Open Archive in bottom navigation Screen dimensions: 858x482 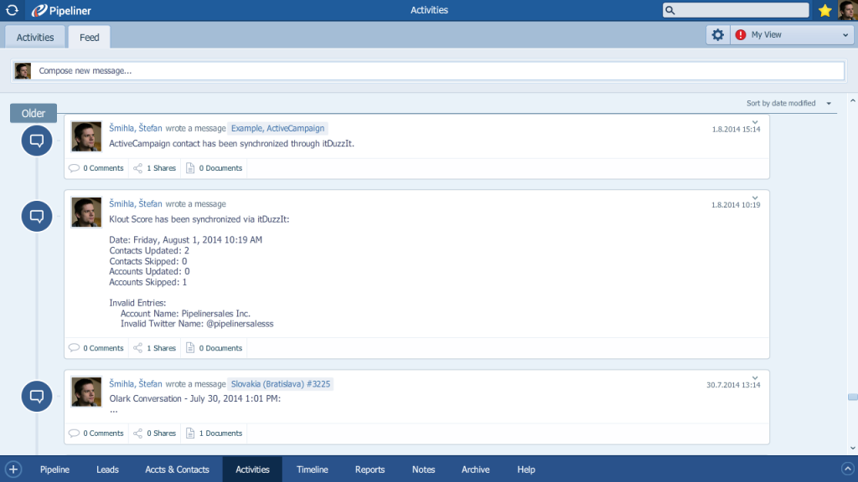coord(476,469)
